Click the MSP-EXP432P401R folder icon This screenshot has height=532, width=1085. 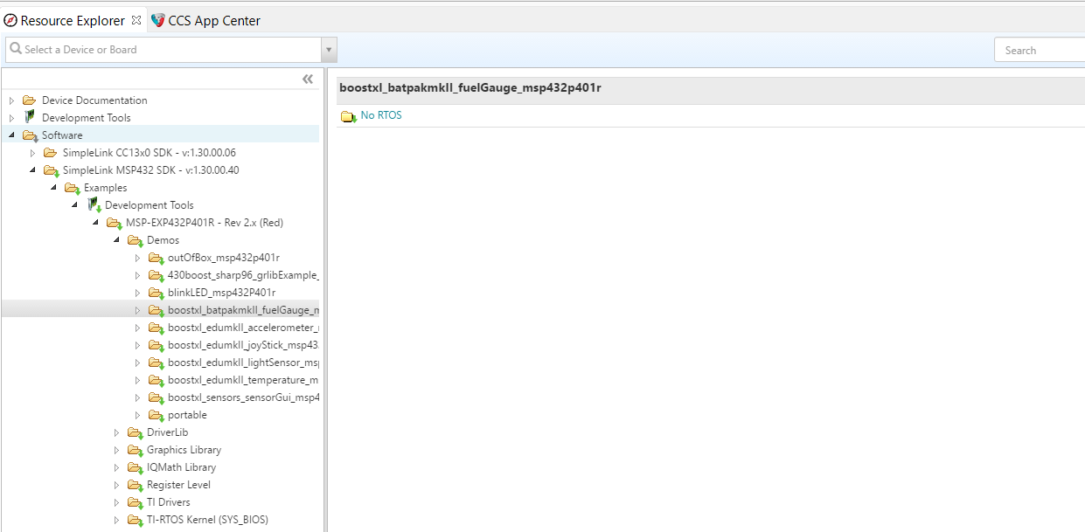[x=114, y=223]
